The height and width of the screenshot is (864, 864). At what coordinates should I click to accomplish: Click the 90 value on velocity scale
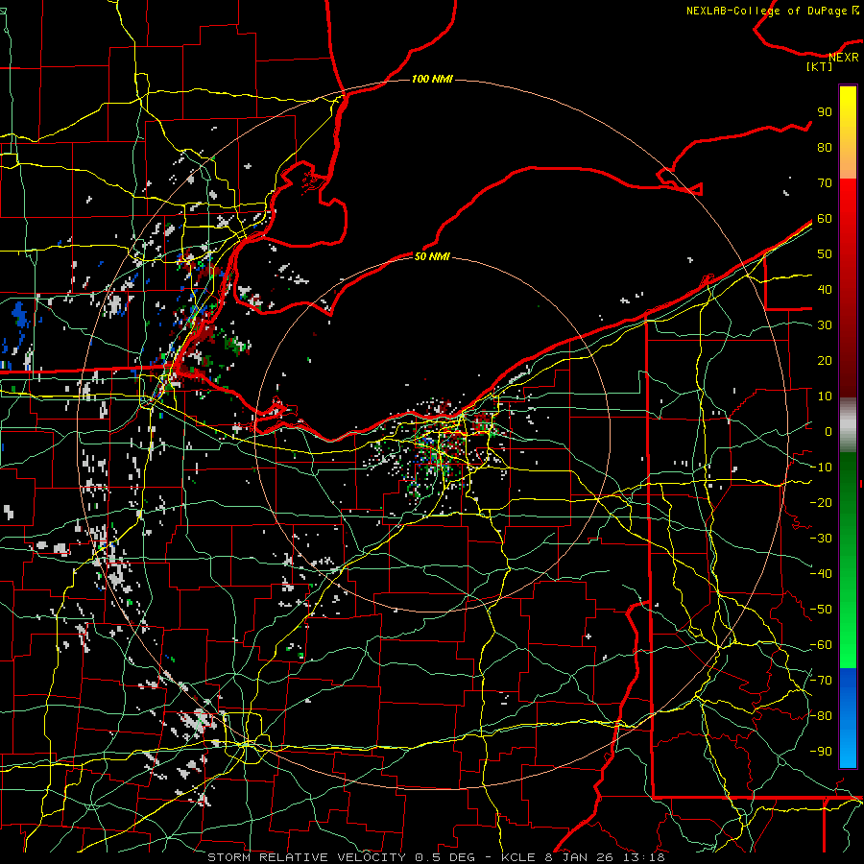[x=825, y=112]
